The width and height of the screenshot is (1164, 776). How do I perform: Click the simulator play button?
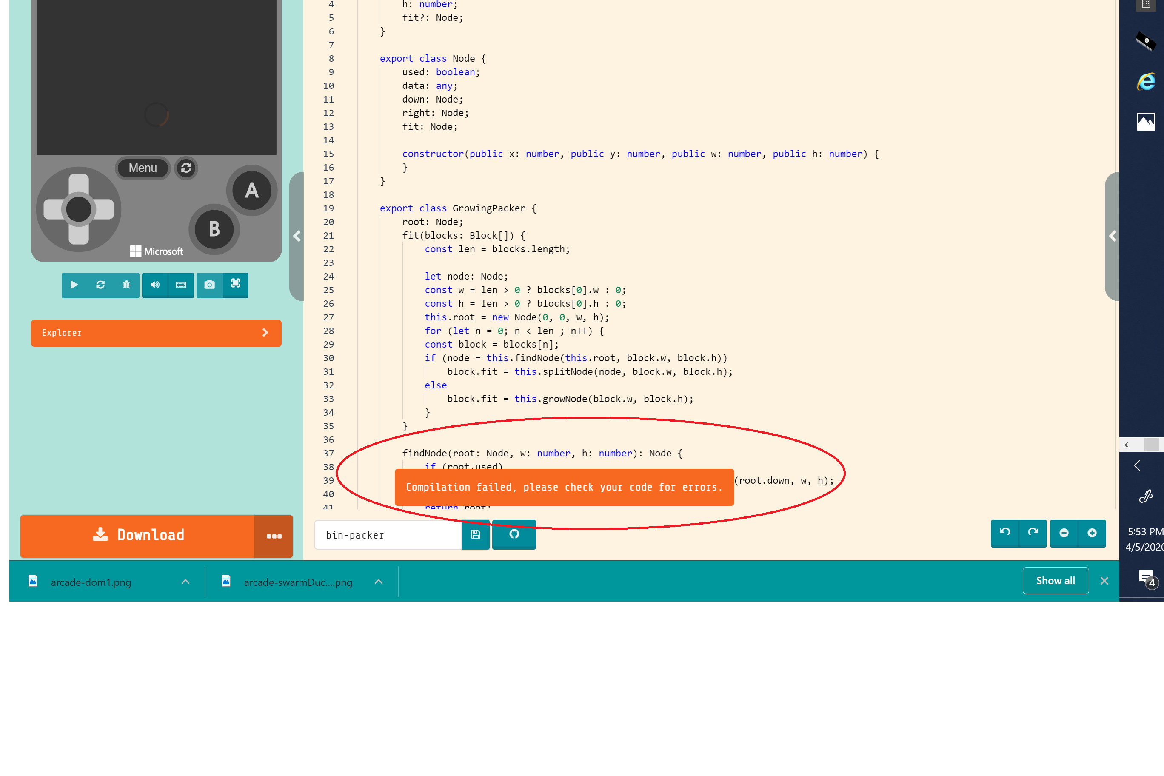tap(74, 285)
